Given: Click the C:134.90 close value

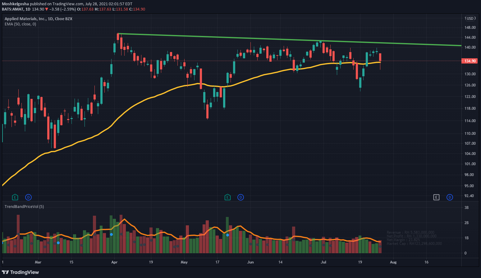Looking at the screenshot, I should pos(137,9).
